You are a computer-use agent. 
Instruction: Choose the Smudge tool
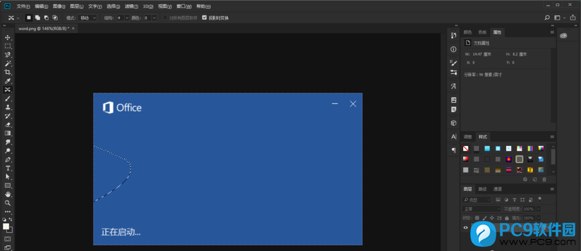[x=8, y=142]
